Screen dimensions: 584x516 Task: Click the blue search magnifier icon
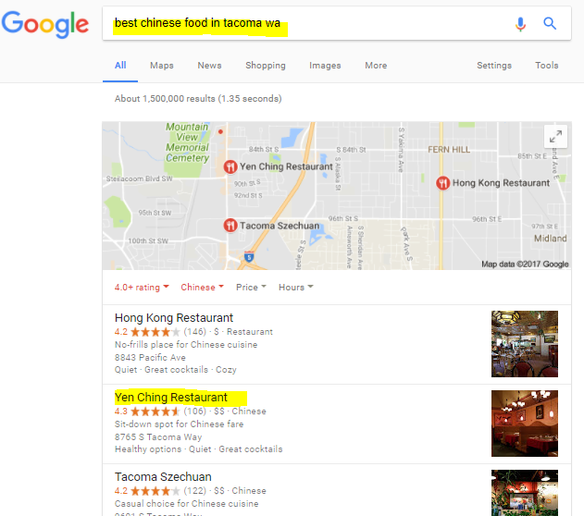[550, 23]
